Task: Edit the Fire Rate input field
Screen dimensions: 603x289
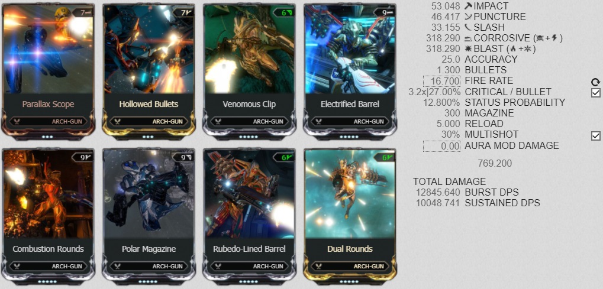Action: coord(442,81)
